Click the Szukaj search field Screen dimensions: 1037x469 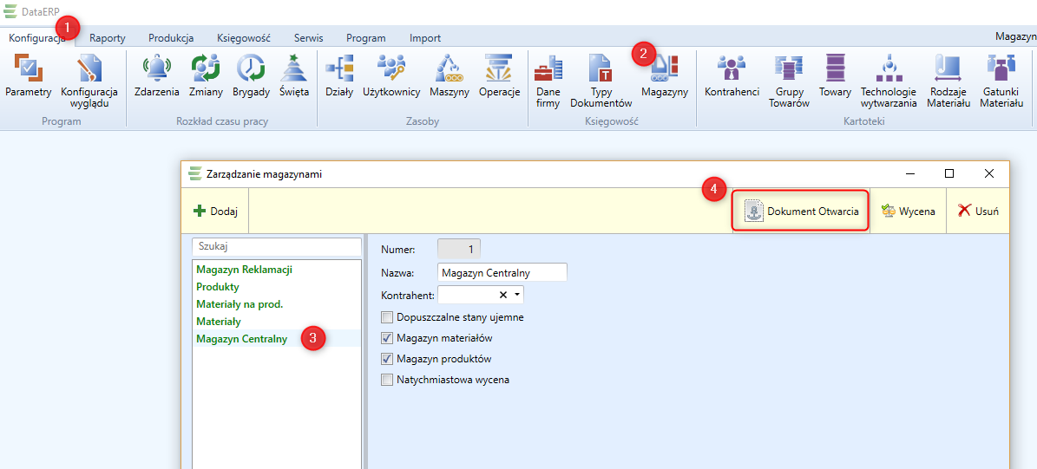click(x=276, y=247)
